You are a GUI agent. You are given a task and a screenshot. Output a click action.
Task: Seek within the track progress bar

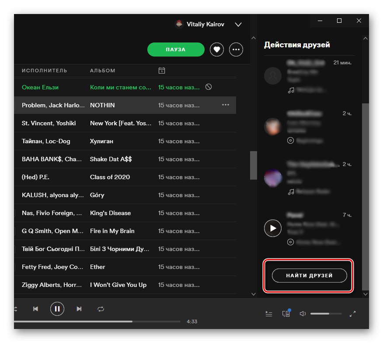click(97, 322)
